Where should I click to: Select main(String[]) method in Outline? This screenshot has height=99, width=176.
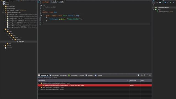tap(164, 12)
